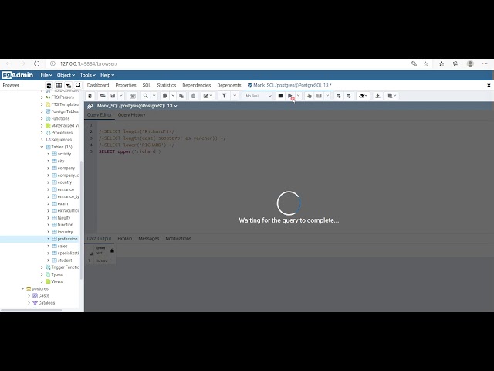
Task: Open the Monk_SQL/postgres@PostgreSQL 13 connection dropdown
Action: 137,106
